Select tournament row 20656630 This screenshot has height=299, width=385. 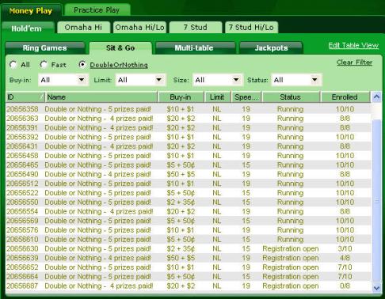click(x=188, y=248)
